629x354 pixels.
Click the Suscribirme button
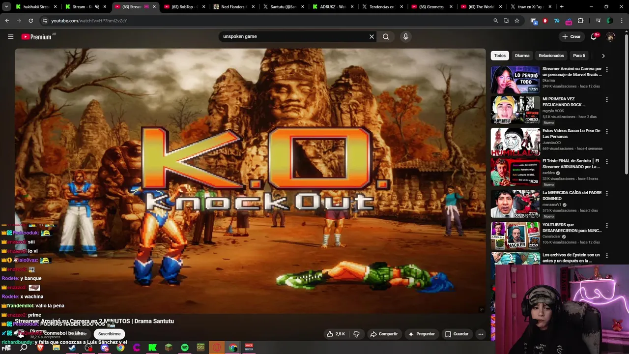109,334
